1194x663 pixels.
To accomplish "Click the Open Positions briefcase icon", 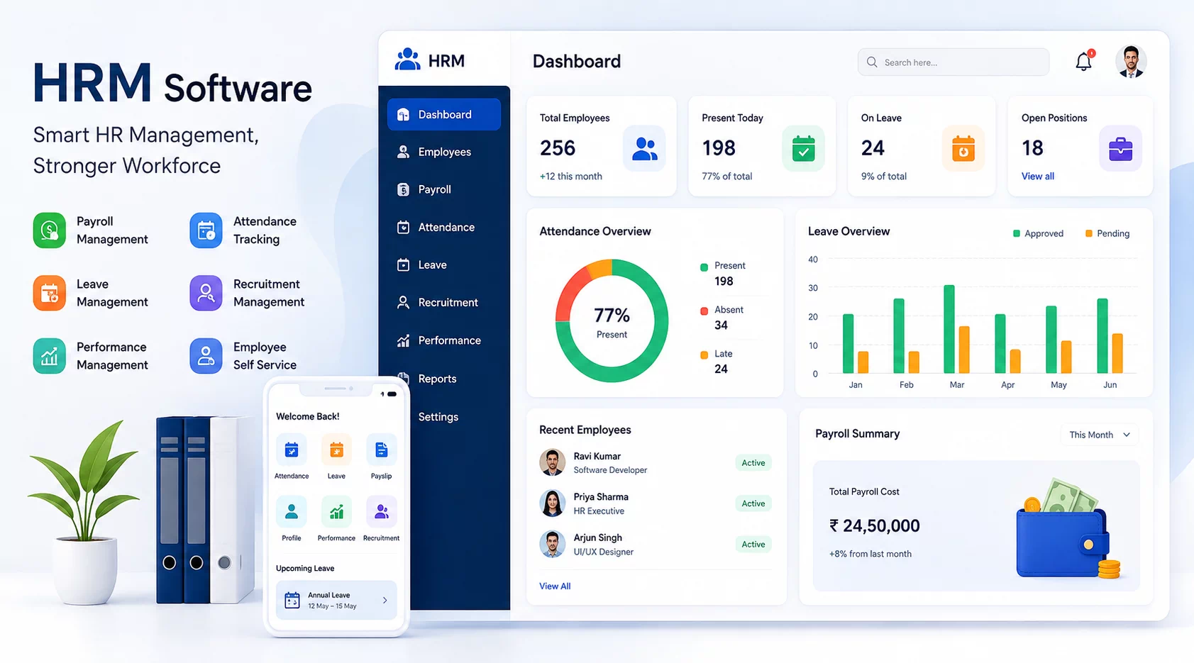I will [1120, 149].
